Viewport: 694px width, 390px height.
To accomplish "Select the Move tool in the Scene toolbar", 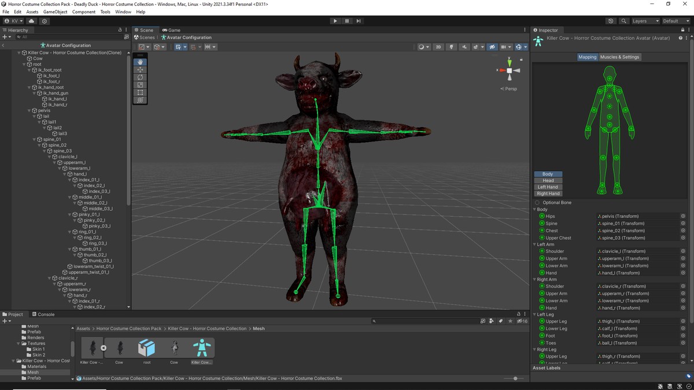I will click(x=139, y=70).
